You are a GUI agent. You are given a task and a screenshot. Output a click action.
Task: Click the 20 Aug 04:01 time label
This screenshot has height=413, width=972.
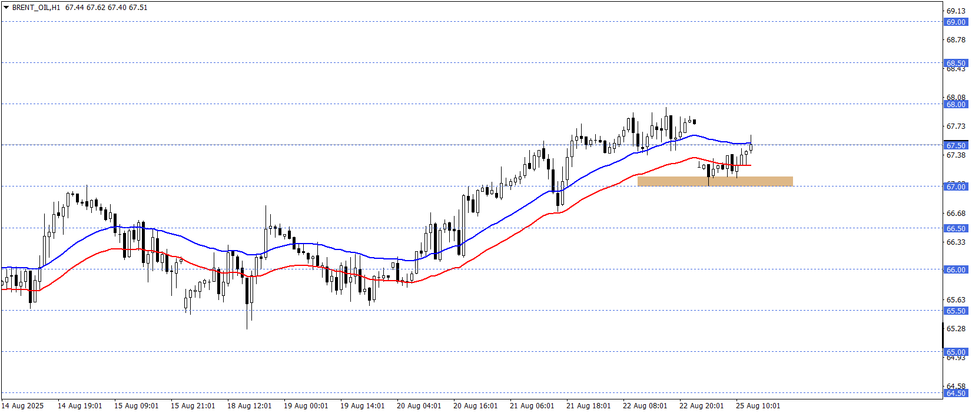click(x=419, y=406)
